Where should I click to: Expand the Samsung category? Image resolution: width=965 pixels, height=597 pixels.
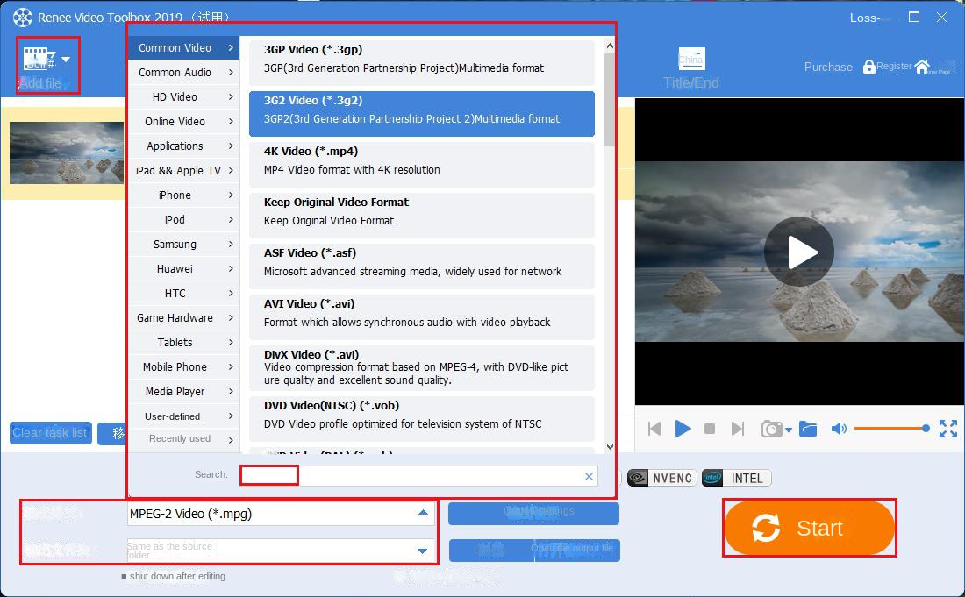pos(183,244)
